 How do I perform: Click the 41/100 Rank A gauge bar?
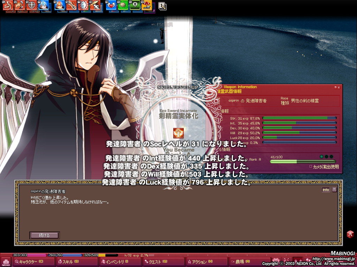[x=303, y=161]
